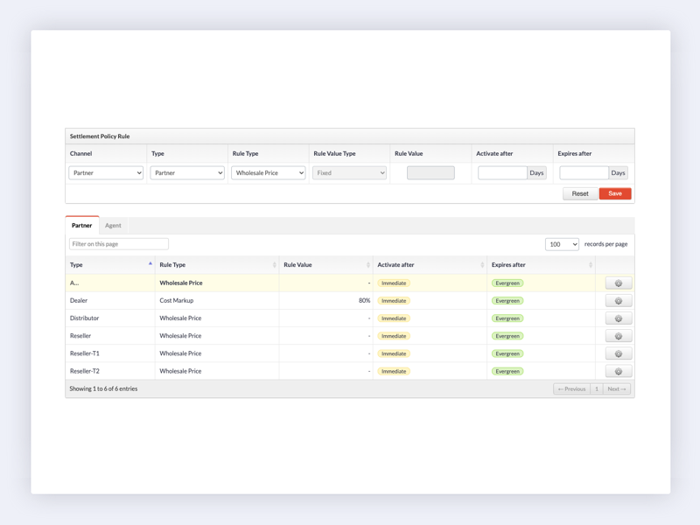700x525 pixels.
Task: Change records per page dropdown
Action: click(562, 244)
